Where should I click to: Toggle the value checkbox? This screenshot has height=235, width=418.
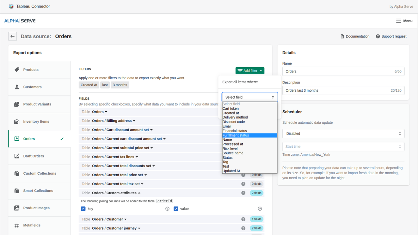pyautogui.click(x=176, y=209)
